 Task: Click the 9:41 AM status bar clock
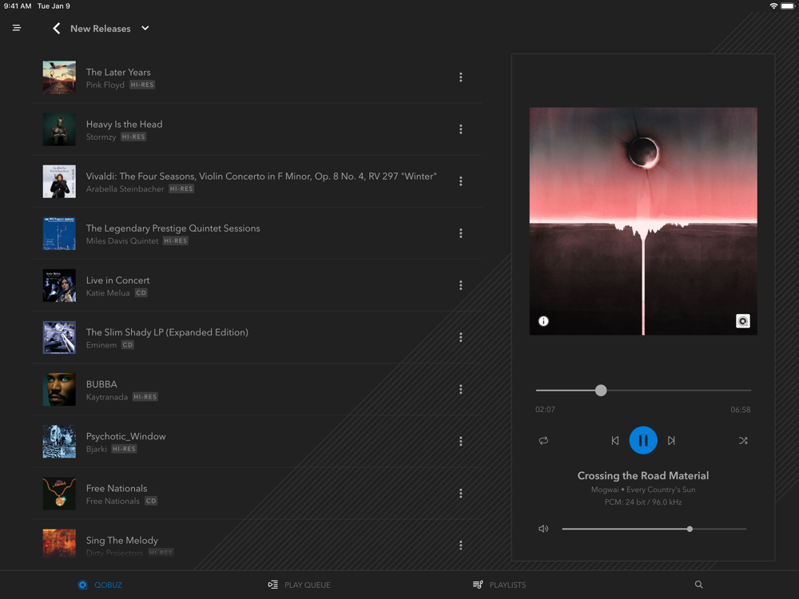[x=18, y=6]
